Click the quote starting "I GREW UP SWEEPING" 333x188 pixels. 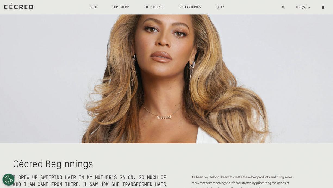90,181
